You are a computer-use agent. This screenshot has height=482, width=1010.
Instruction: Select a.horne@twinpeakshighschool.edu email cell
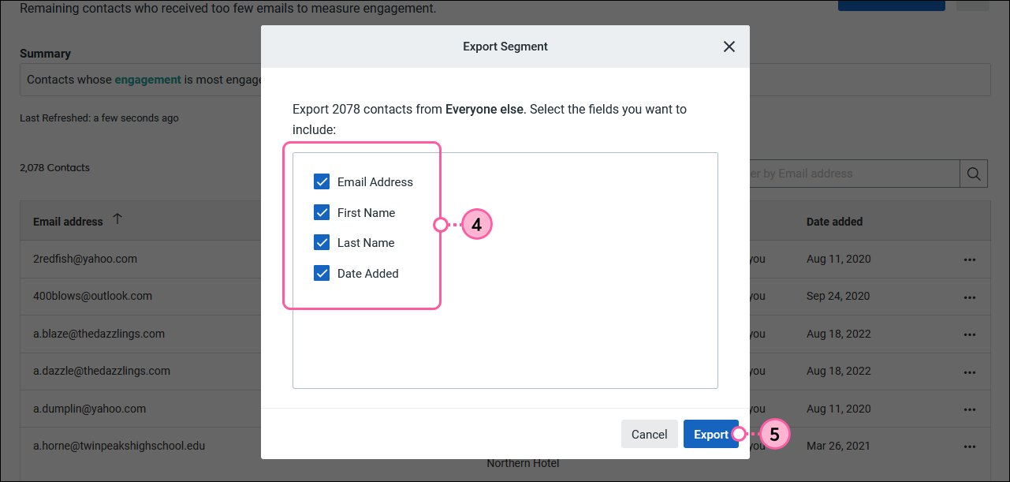tap(119, 446)
